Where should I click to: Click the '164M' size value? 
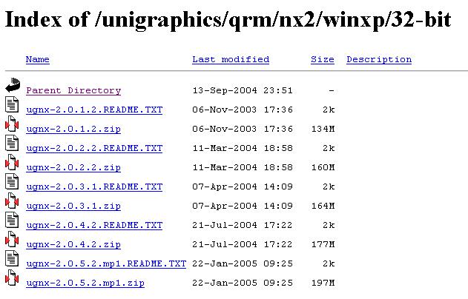[x=323, y=206]
